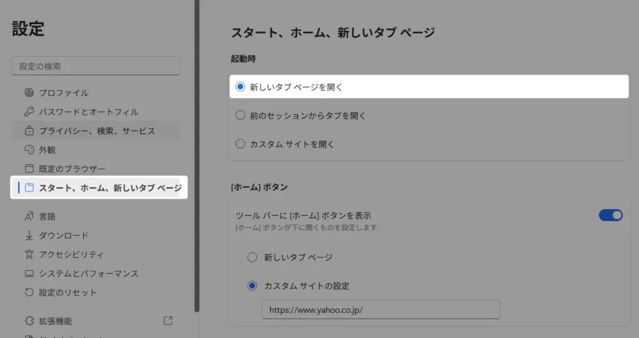Select 新しいタブ ページを開く startup radio button
The width and height of the screenshot is (639, 338).
240,87
